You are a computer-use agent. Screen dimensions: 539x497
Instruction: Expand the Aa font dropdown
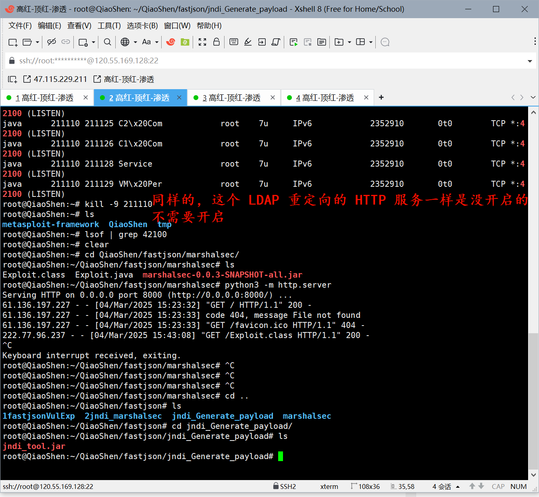click(x=157, y=42)
